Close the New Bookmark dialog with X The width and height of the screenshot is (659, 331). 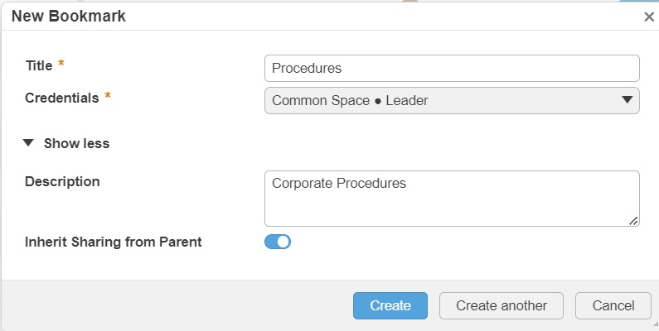click(649, 17)
